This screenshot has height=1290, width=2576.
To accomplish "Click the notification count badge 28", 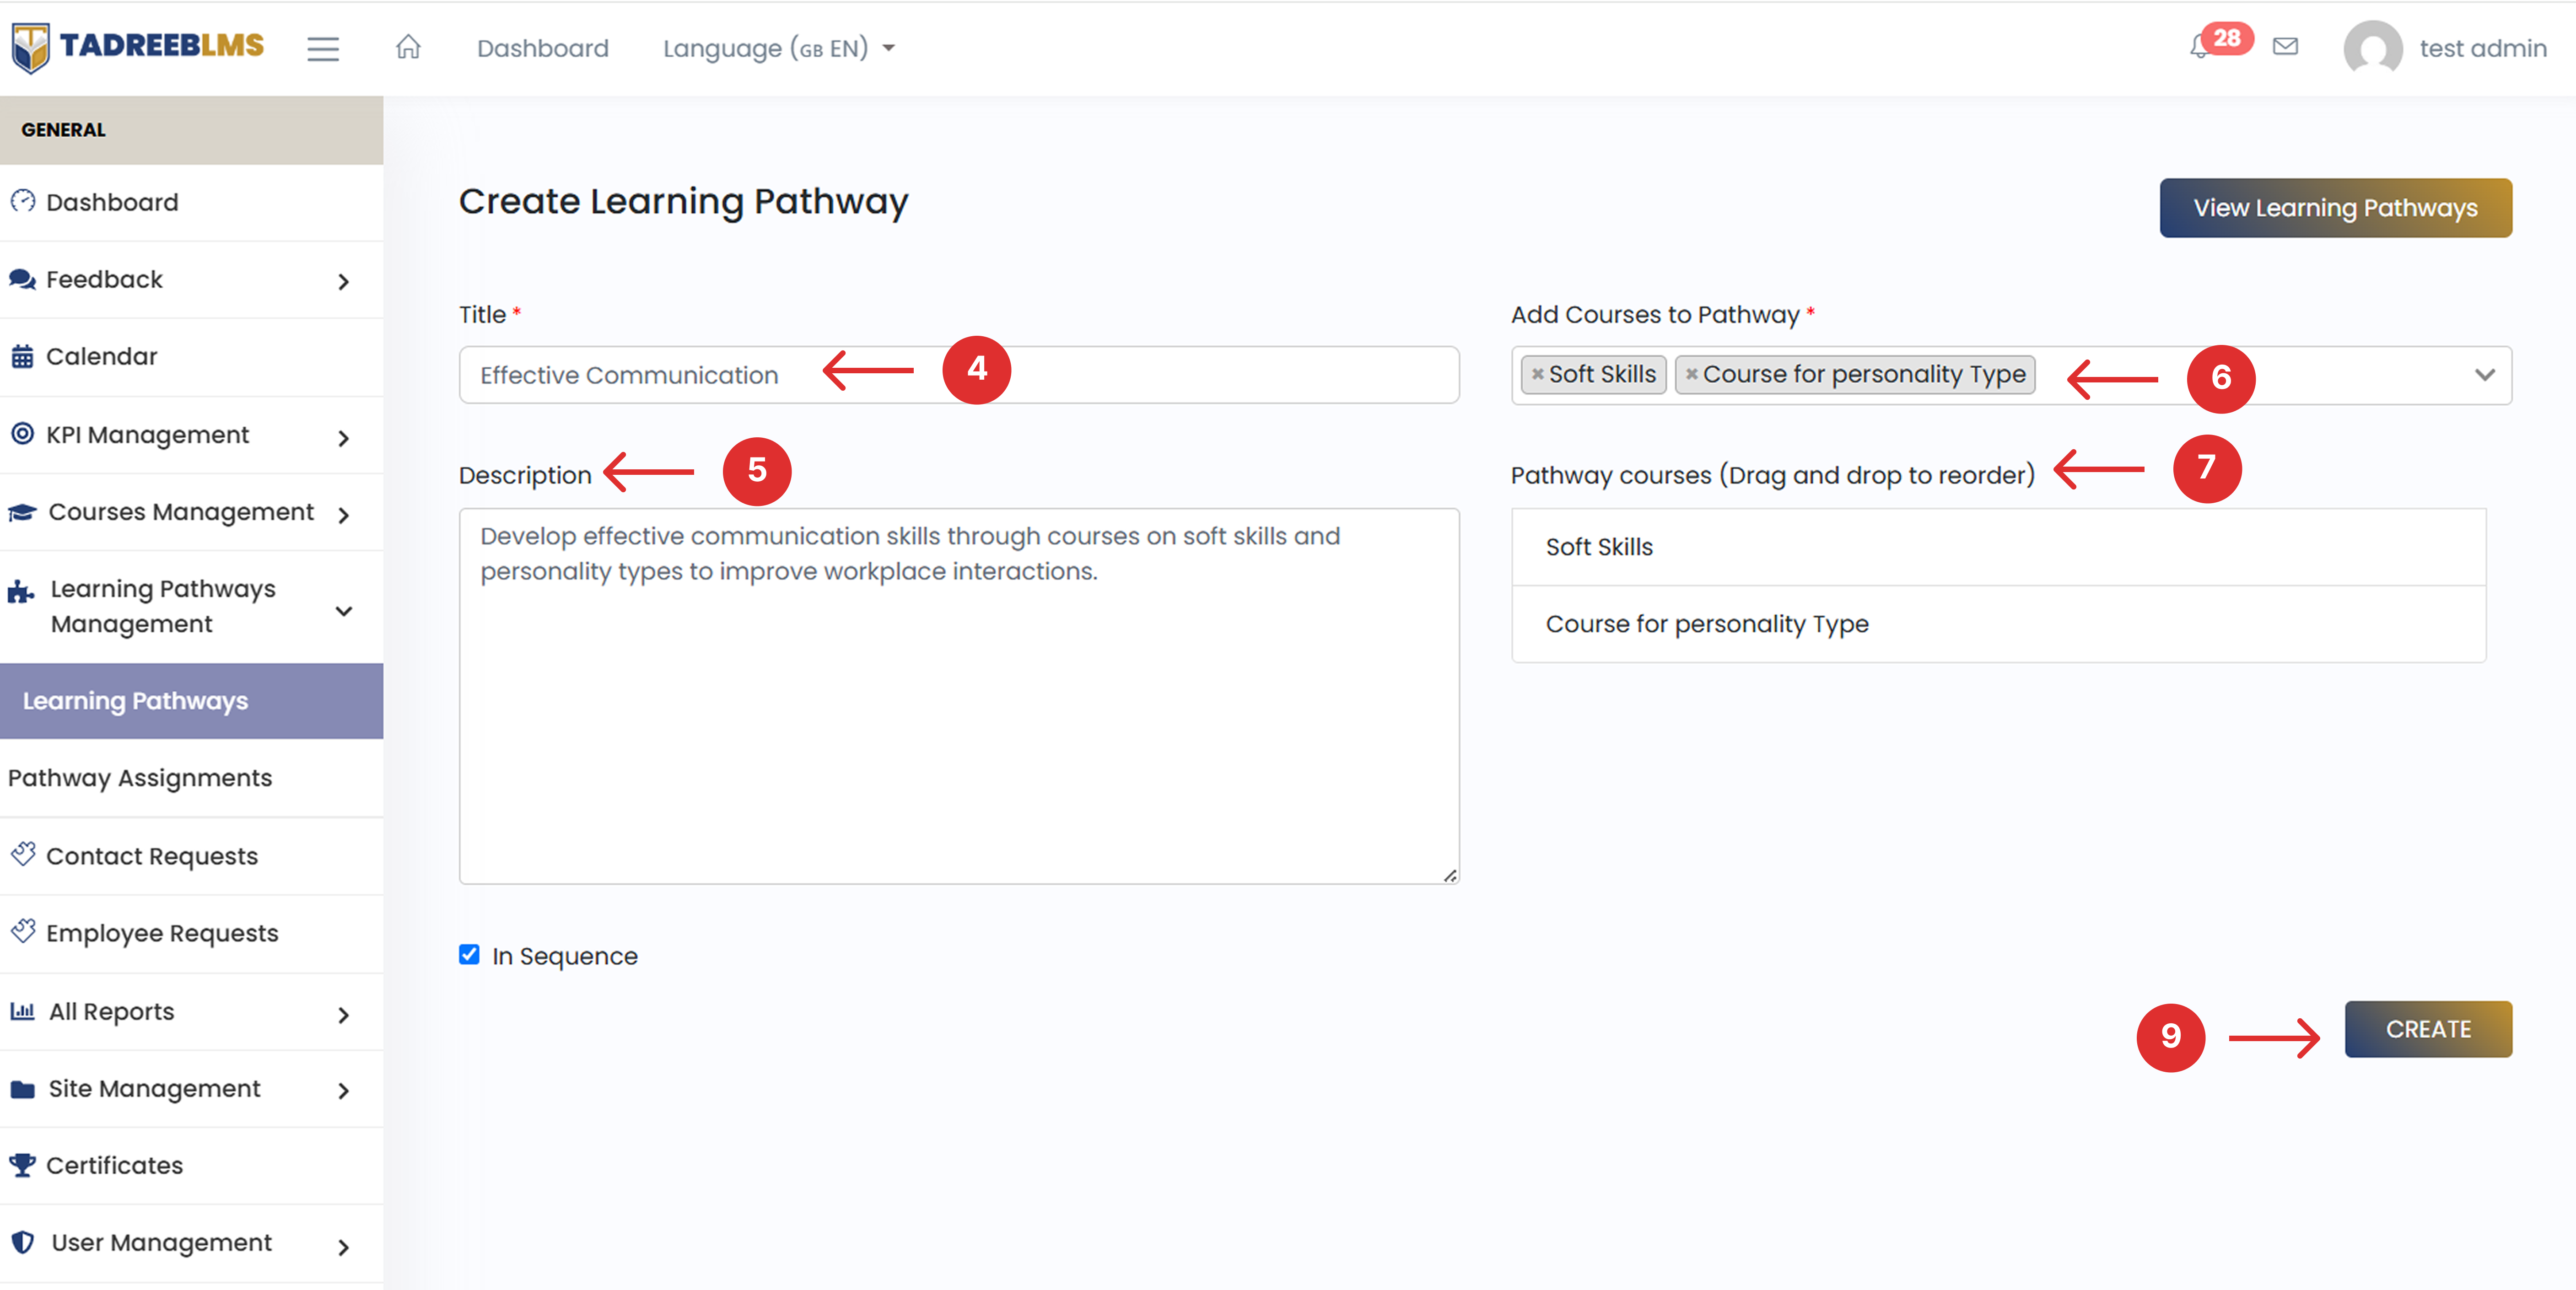I will 2226,38.
